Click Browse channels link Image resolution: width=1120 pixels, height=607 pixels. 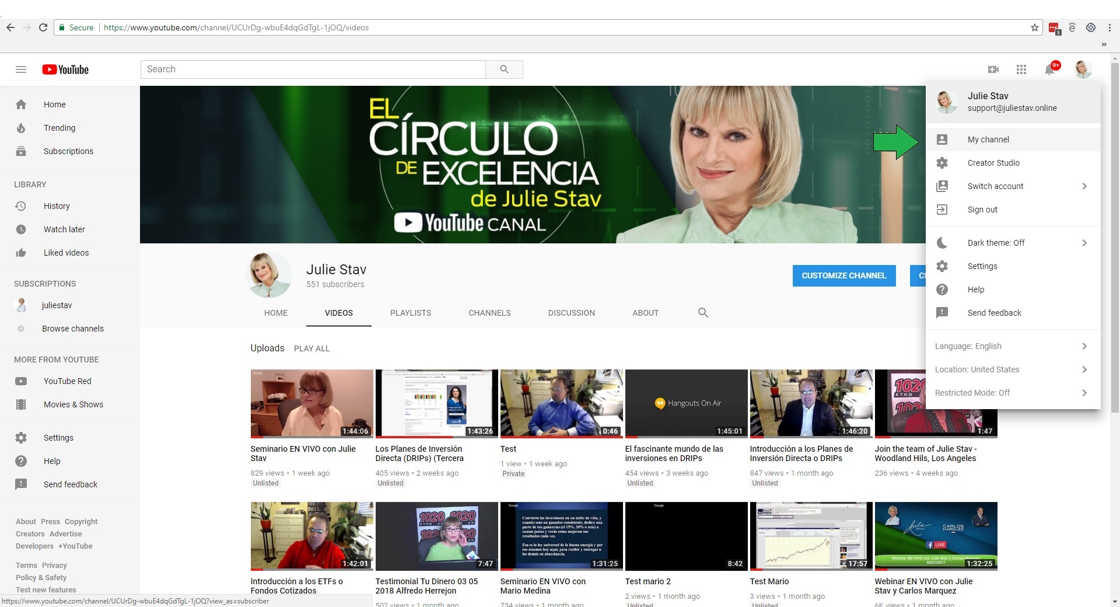(72, 329)
